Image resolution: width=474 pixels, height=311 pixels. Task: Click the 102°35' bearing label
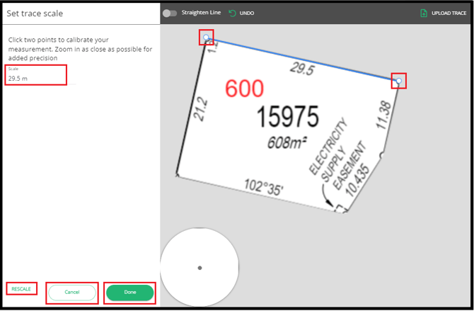click(x=264, y=188)
